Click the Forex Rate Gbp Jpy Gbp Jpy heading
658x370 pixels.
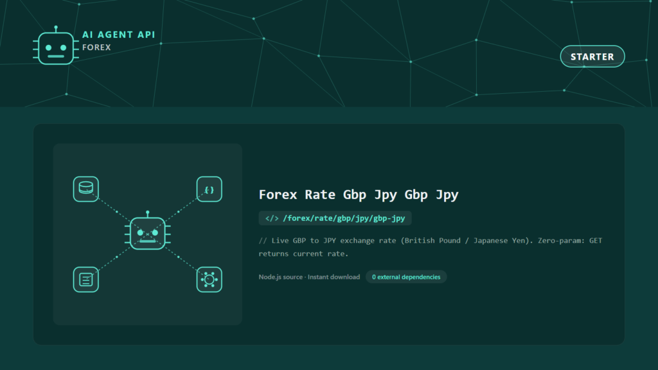coord(359,195)
